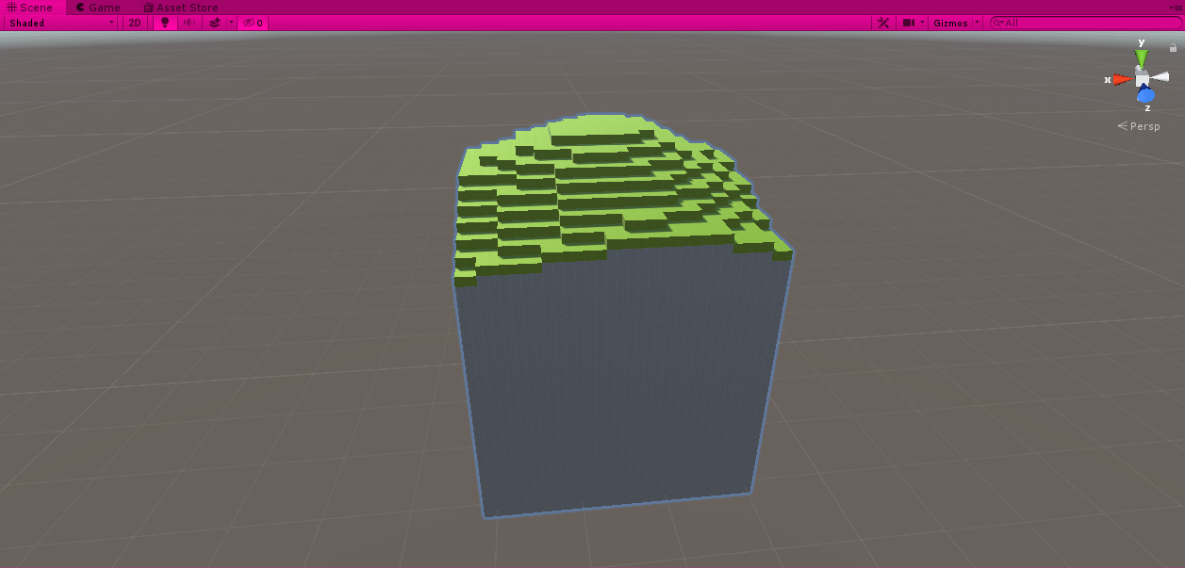Click the scene camera settings icon
The width and height of the screenshot is (1185, 568).
pyautogui.click(x=908, y=23)
